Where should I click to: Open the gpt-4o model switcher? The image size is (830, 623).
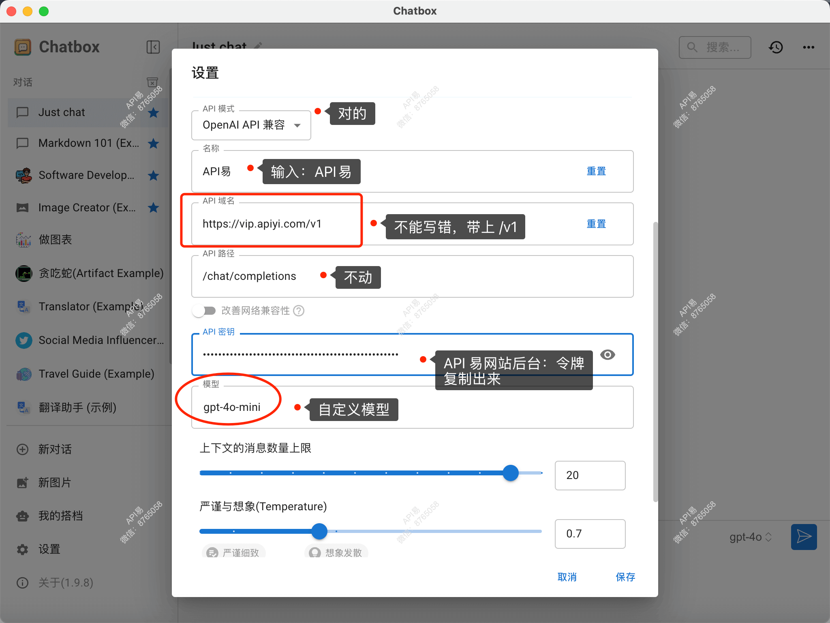tap(750, 537)
